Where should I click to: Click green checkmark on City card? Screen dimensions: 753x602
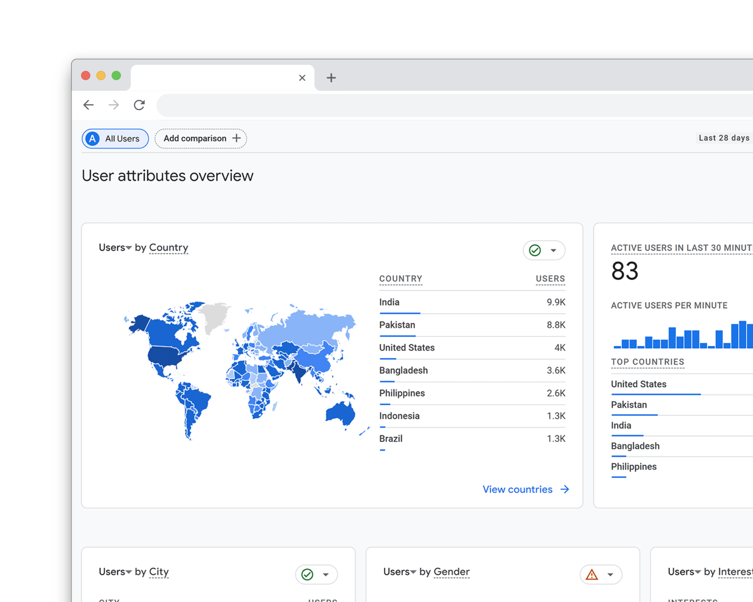307,574
